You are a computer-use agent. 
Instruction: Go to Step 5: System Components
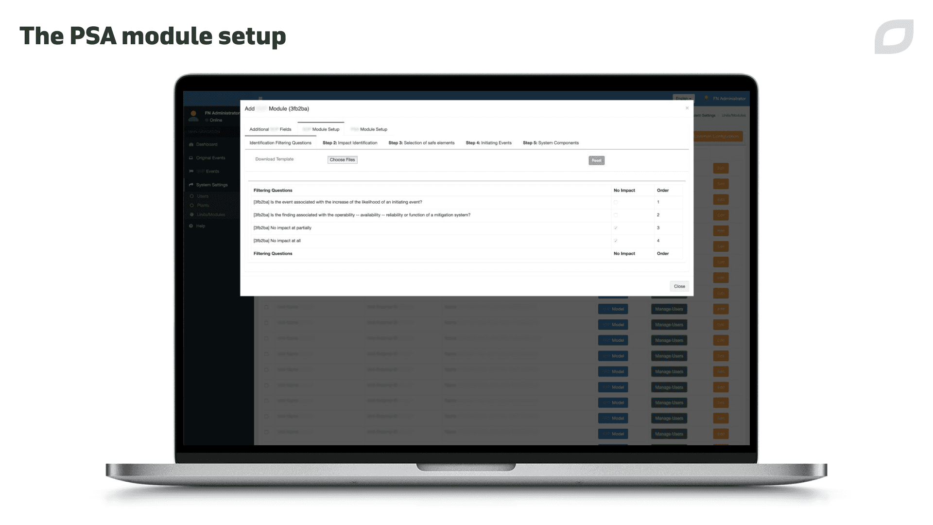(551, 143)
